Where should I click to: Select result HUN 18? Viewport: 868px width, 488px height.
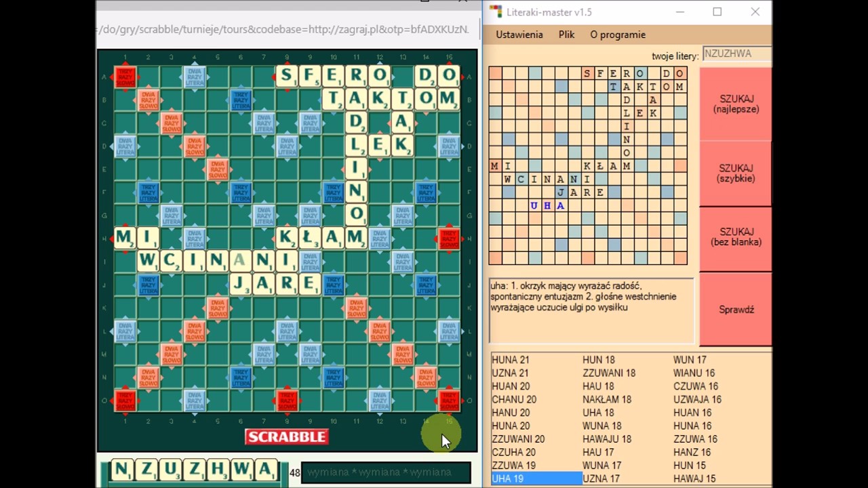(598, 360)
